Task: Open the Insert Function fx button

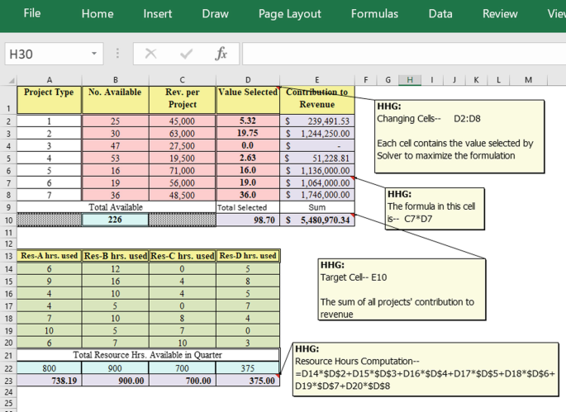Action: 221,54
